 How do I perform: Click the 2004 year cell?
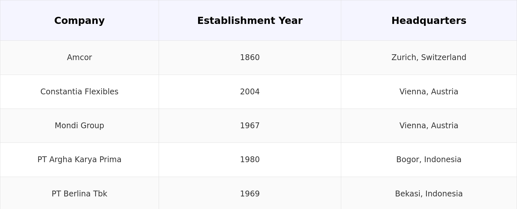(250, 92)
